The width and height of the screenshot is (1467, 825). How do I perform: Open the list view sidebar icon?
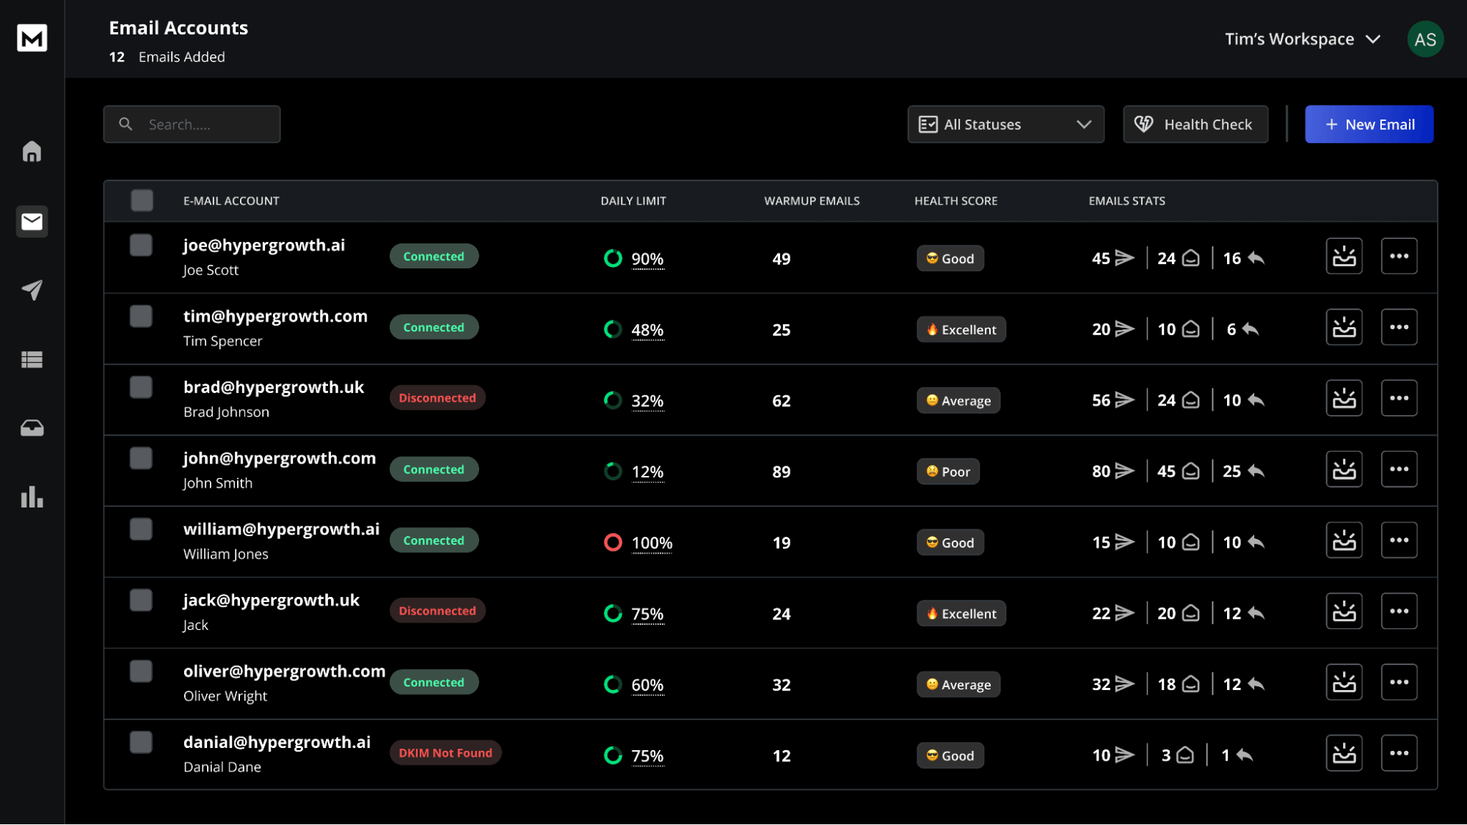click(32, 359)
